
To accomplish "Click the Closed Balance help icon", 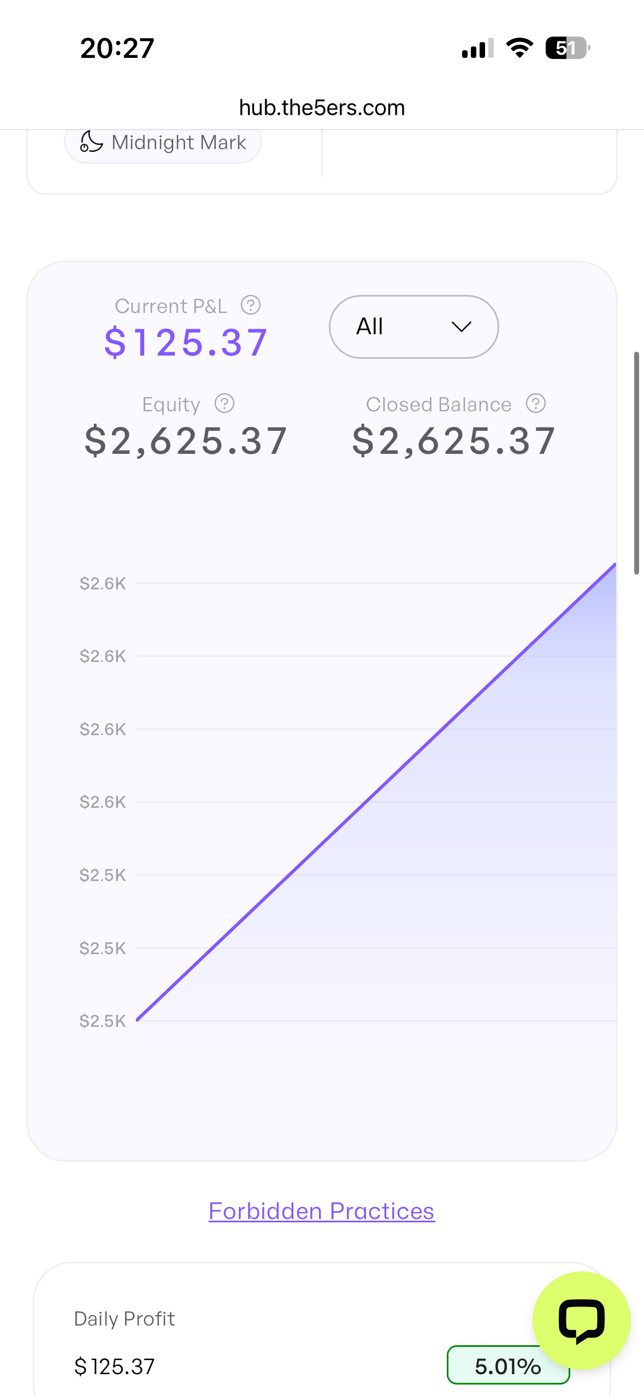I will click(536, 404).
